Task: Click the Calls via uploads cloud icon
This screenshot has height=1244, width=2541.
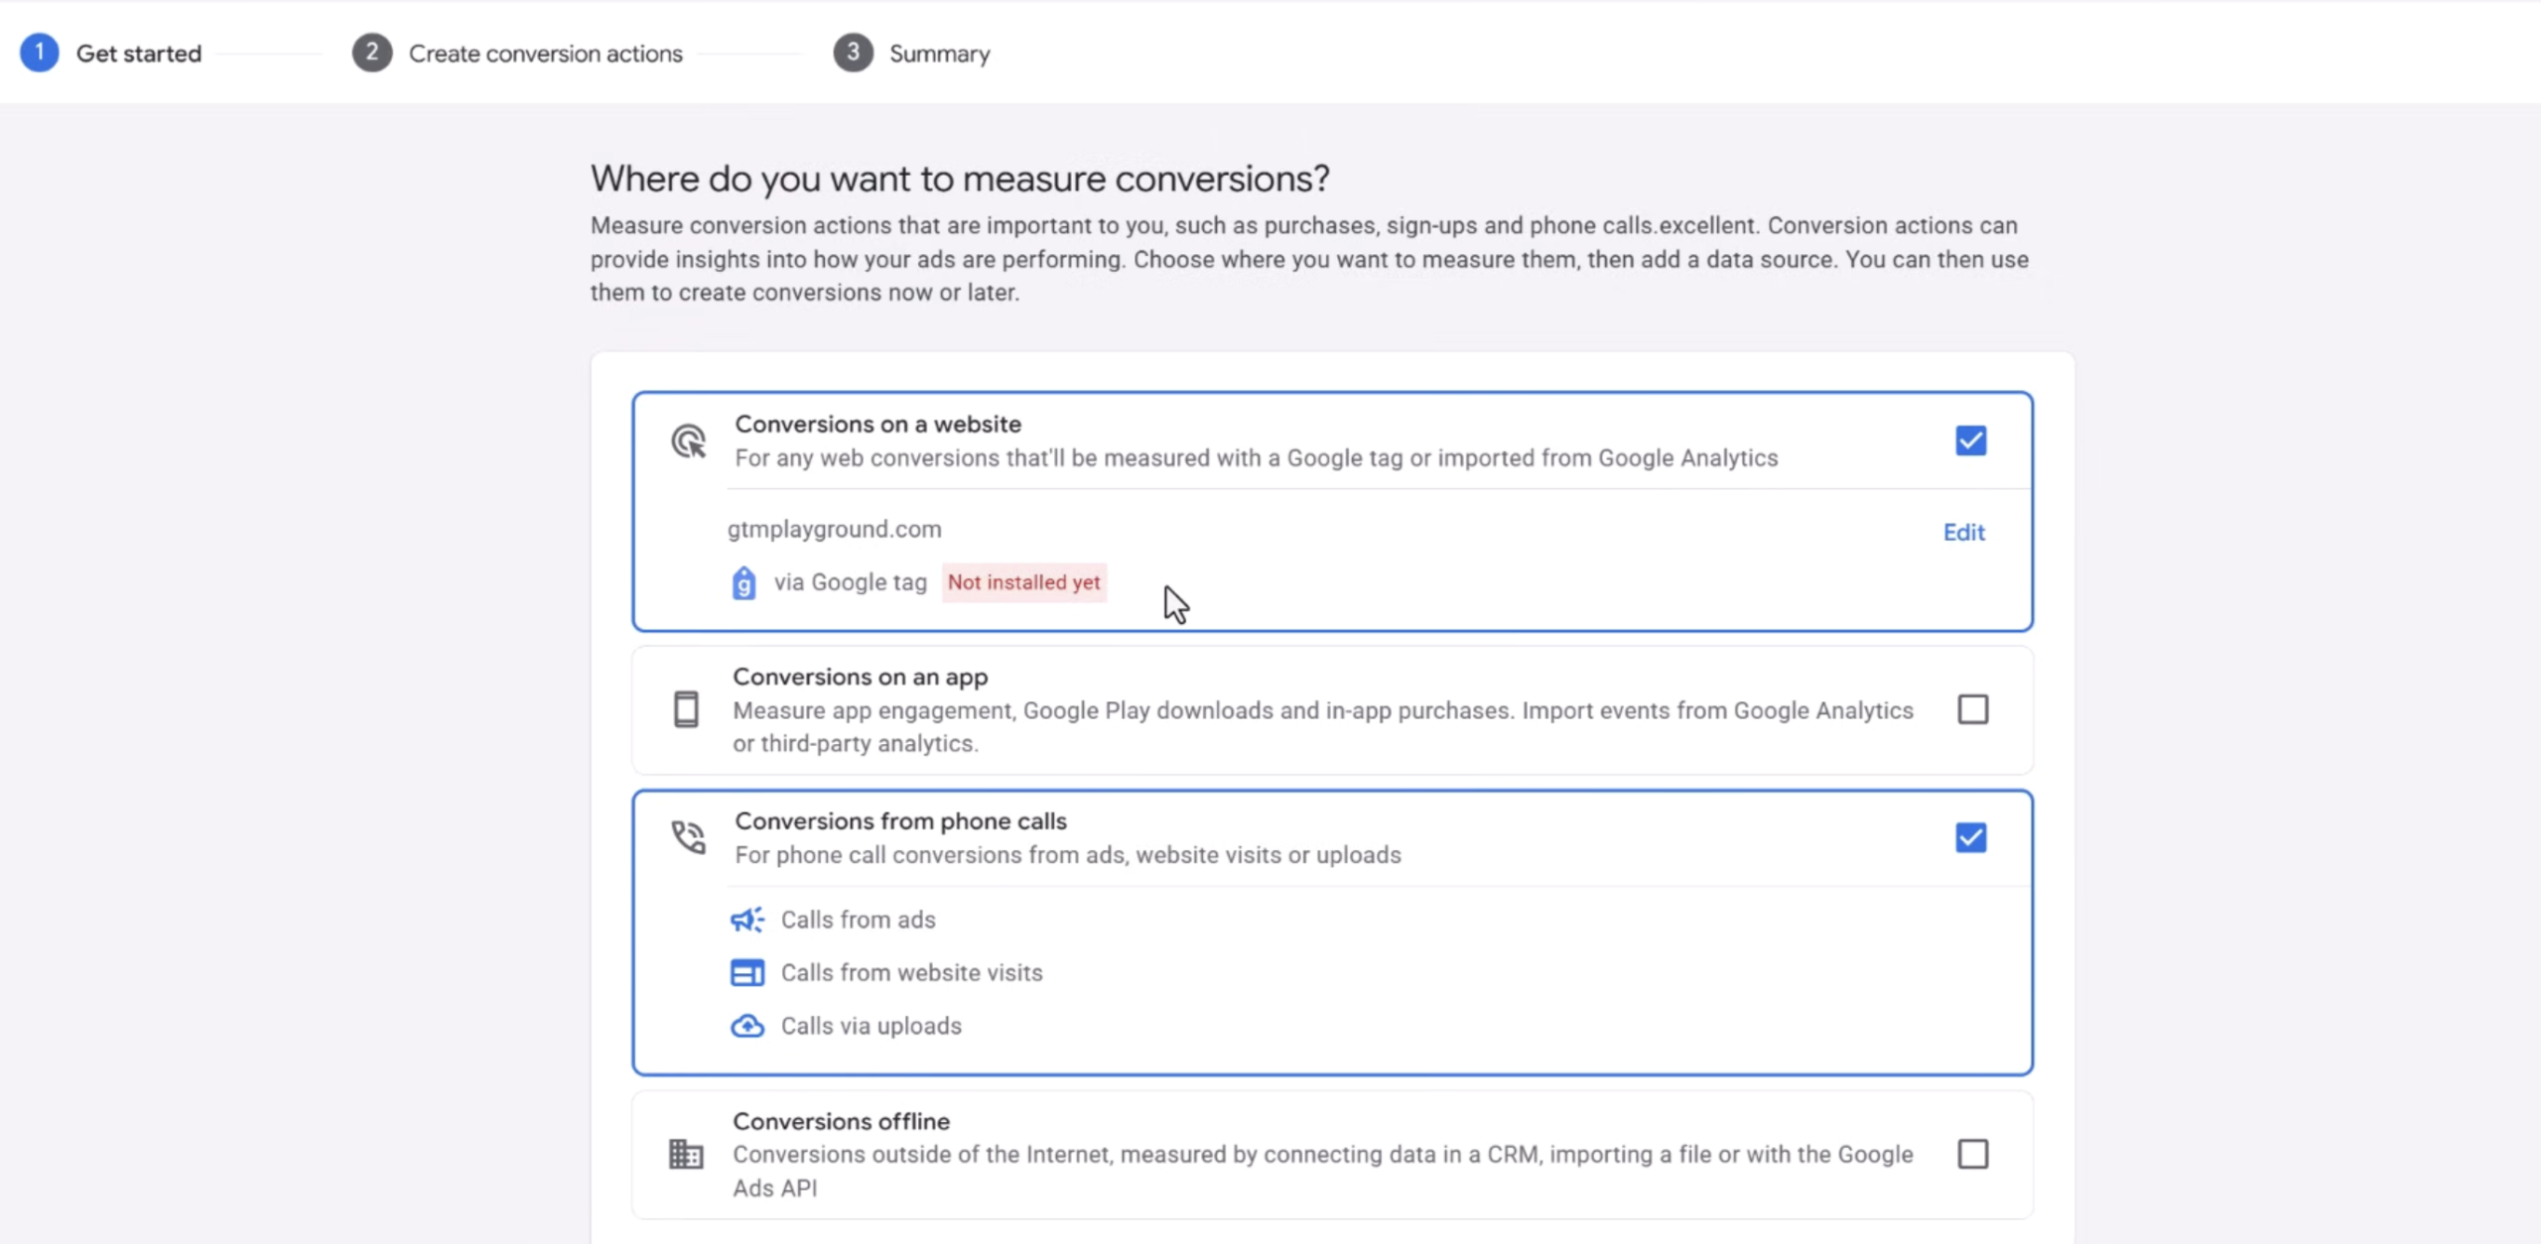Action: coord(747,1026)
